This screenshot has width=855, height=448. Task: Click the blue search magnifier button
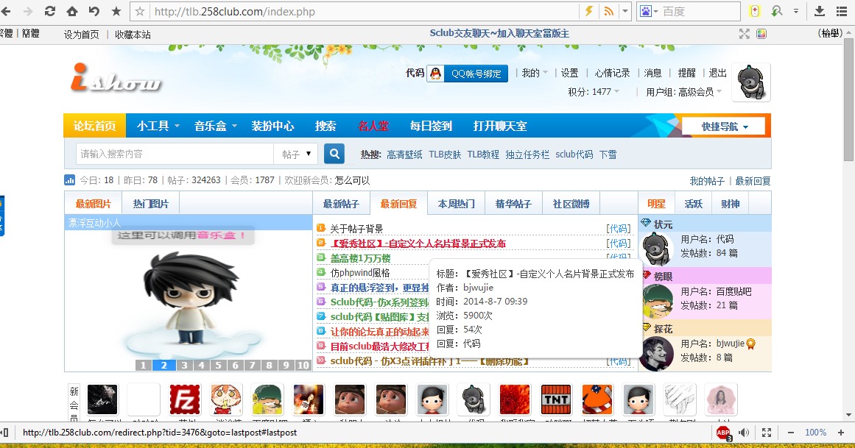click(334, 154)
